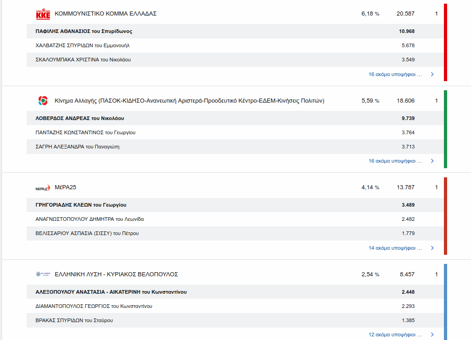Expand the chevron arrow under Κίνημα Αλλαγής candidates

tap(432, 161)
